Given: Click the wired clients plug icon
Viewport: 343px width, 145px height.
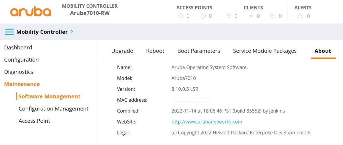Looking at the screenshot, I should point(251,16).
